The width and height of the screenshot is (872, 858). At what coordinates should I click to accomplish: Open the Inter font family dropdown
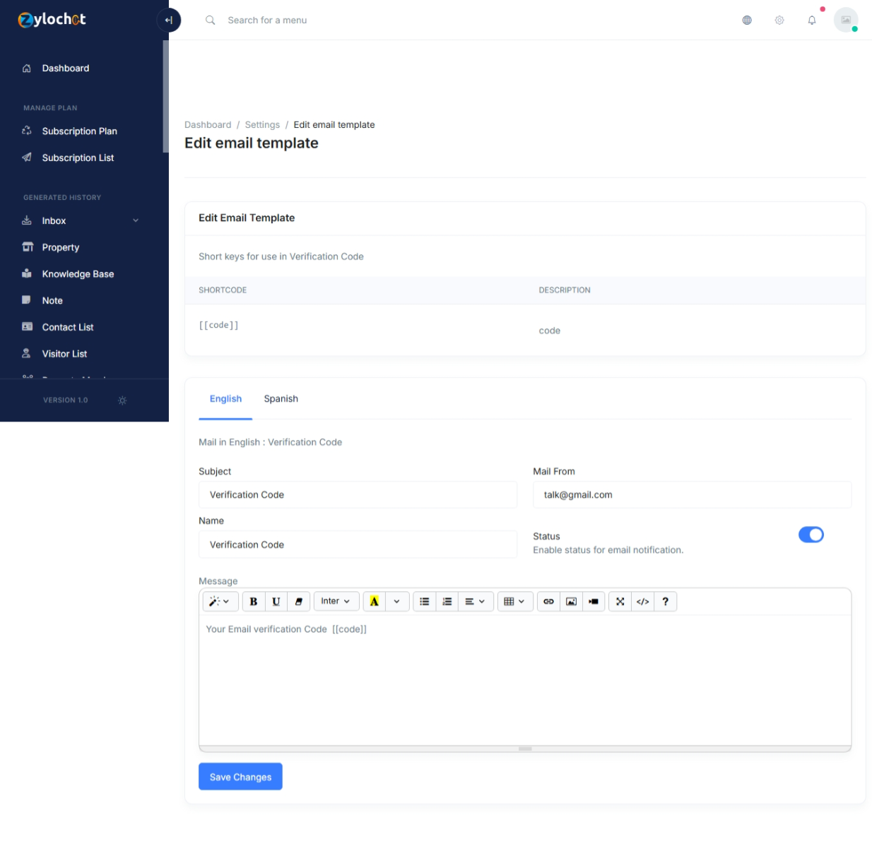pyautogui.click(x=336, y=602)
